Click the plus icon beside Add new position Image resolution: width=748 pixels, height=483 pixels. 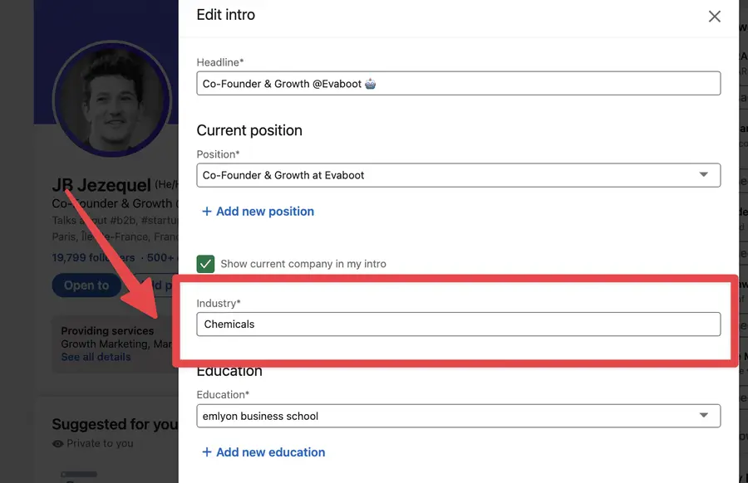click(x=207, y=212)
